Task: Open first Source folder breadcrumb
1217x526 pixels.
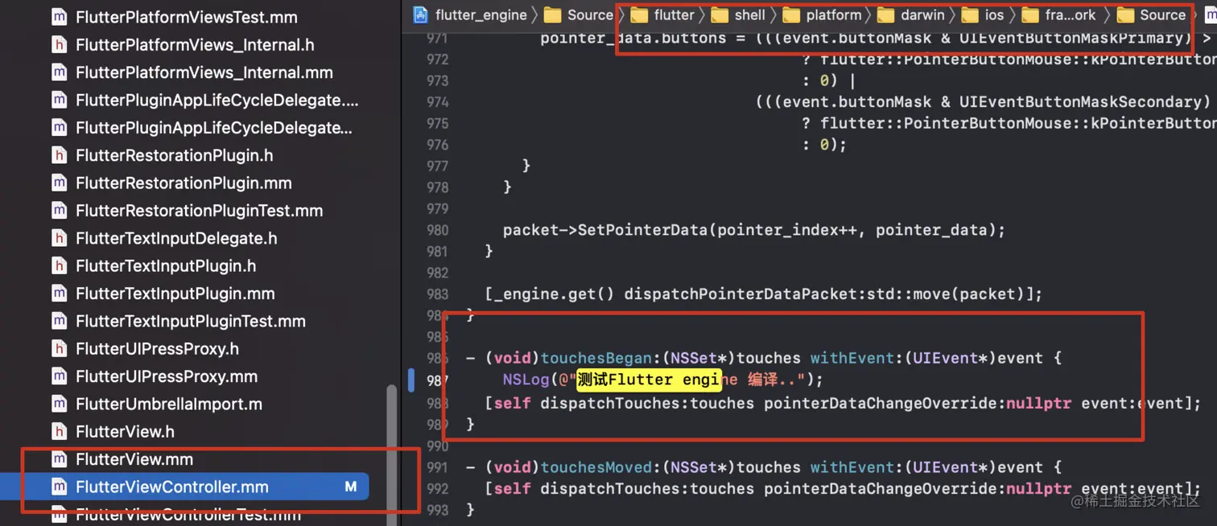Action: tap(590, 14)
